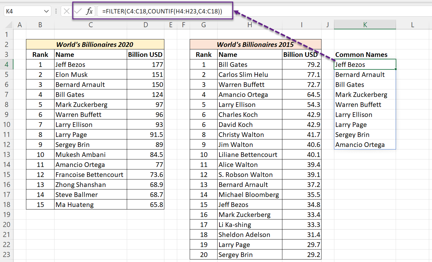Screen dimensions: 432x262
Task: Open Insert Function fx icon
Action: coord(90,12)
